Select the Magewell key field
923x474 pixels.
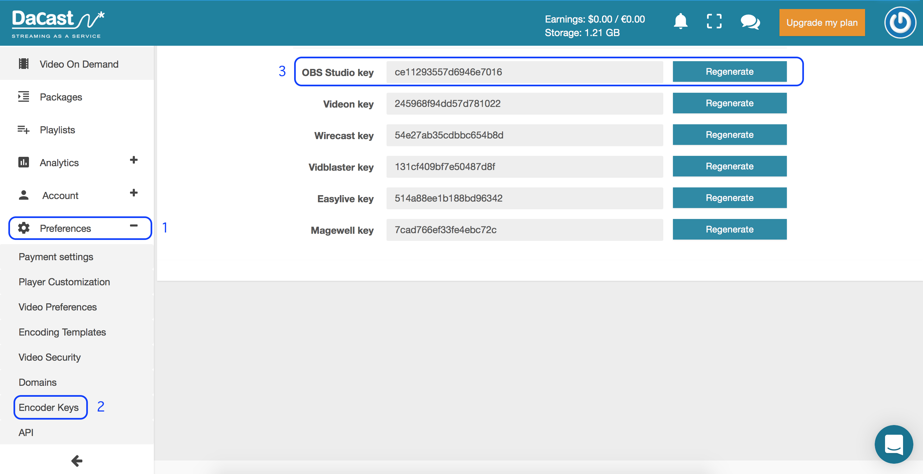point(525,230)
